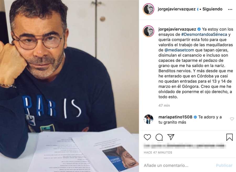Screen dimensions: 236x172
Task: Click the jorgejaviervazquez username in caption
Action: (x=177, y=29)
